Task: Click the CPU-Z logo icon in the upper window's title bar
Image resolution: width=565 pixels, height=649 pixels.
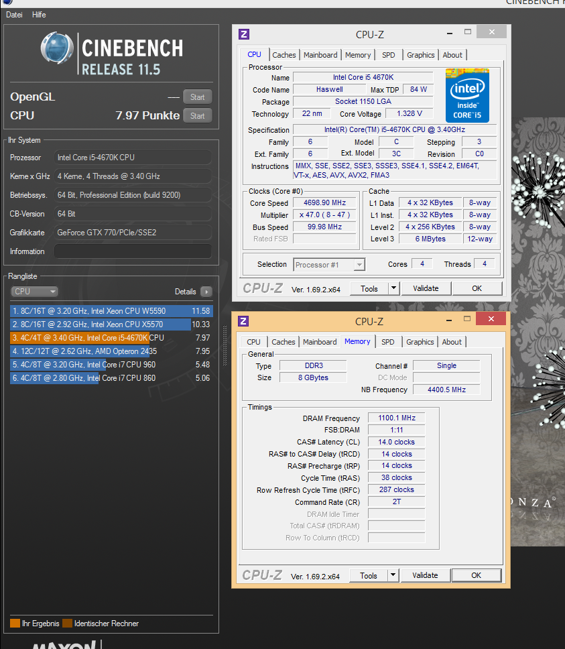Action: (244, 34)
